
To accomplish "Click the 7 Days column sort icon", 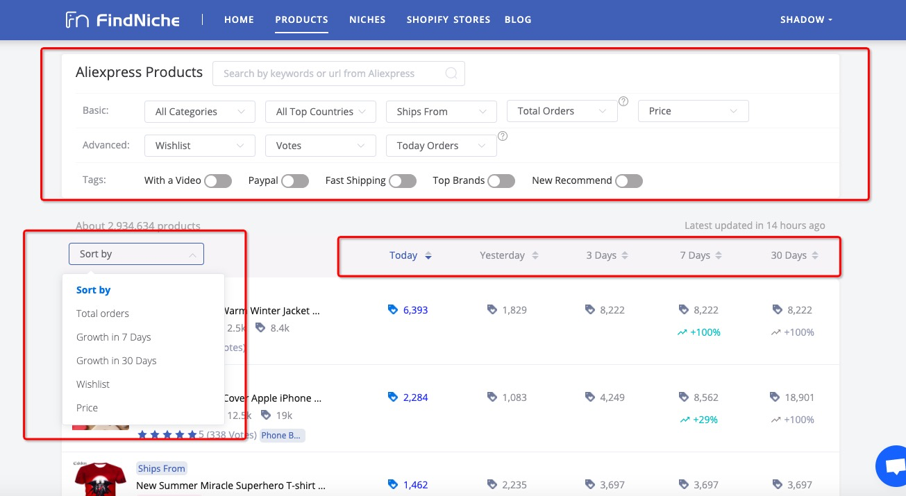I will tap(719, 255).
